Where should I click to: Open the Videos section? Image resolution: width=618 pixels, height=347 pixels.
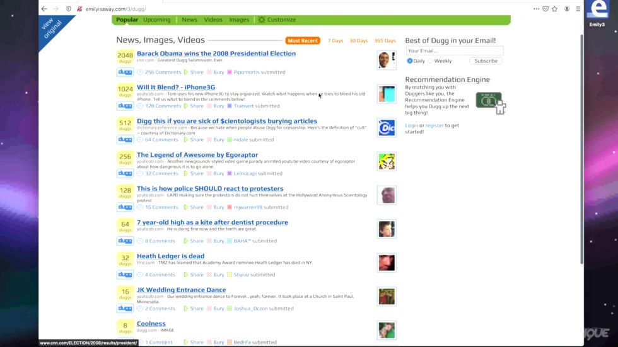pyautogui.click(x=213, y=20)
